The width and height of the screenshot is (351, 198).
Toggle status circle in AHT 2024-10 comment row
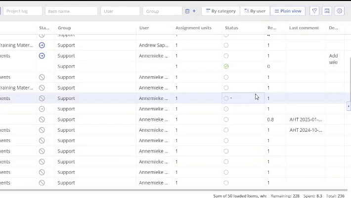coord(226,130)
